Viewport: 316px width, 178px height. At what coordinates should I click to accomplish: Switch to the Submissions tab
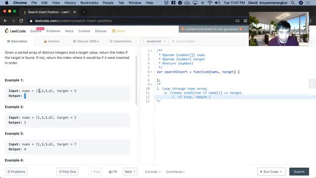[120, 41]
